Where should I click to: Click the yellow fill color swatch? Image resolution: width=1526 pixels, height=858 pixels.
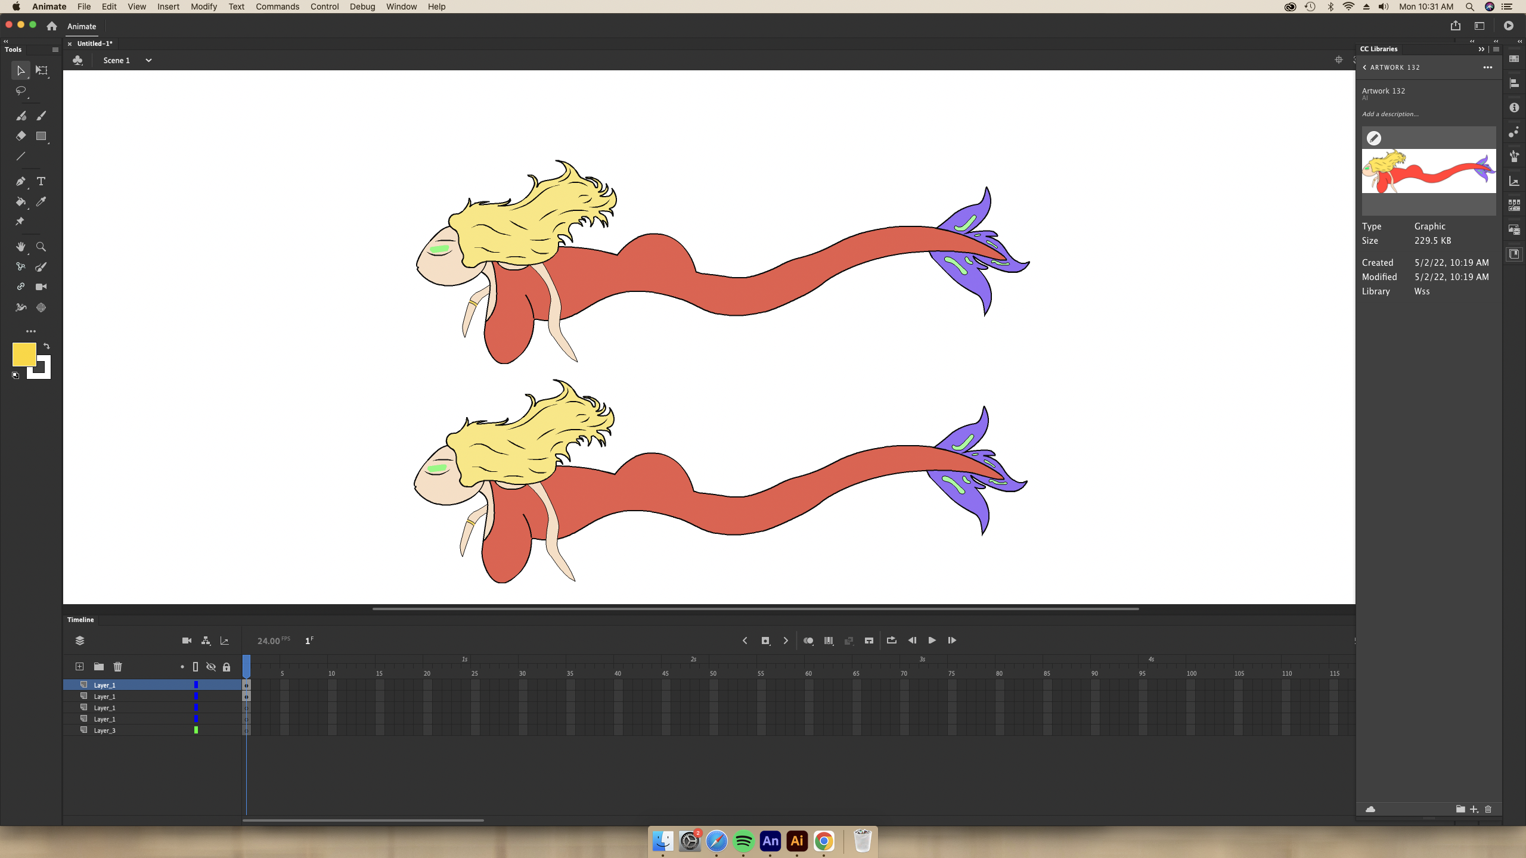point(23,353)
